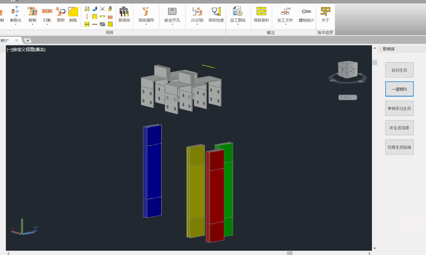Close the 例1* drawing tab

tap(17, 41)
